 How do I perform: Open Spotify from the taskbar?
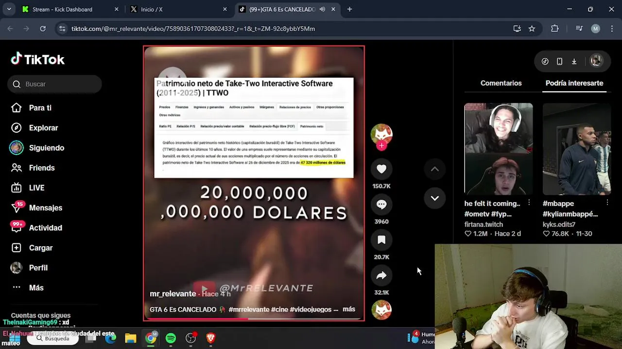(171, 338)
